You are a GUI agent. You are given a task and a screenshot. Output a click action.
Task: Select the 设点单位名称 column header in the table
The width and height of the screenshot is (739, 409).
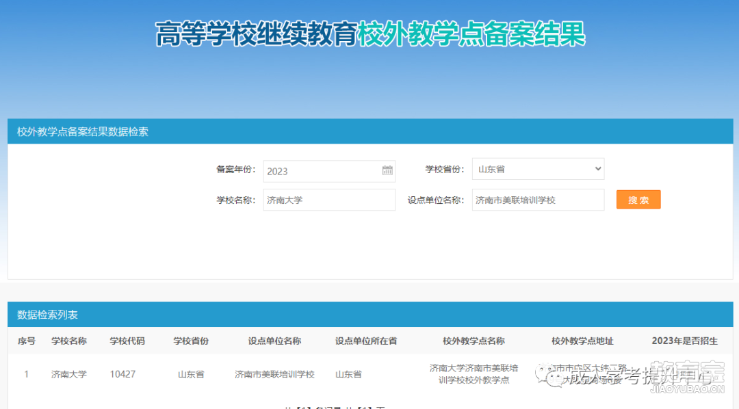point(275,341)
